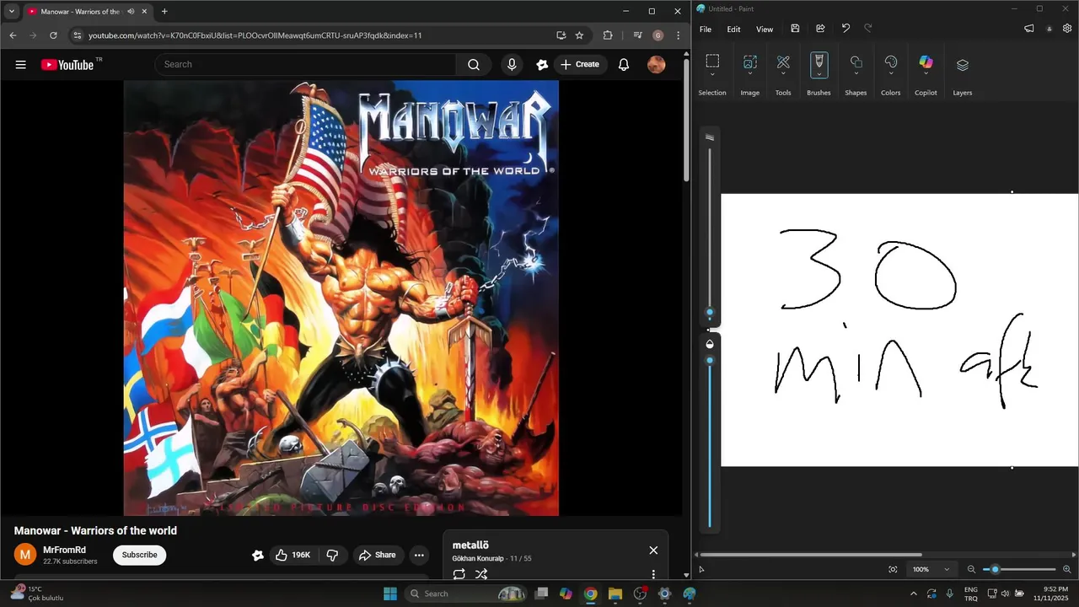Screen dimensions: 1079x607
Task: Zoom in with the plus magnifier in Paint
Action: tap(1067, 570)
